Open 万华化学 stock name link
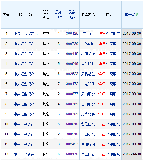 [x=88, y=114]
